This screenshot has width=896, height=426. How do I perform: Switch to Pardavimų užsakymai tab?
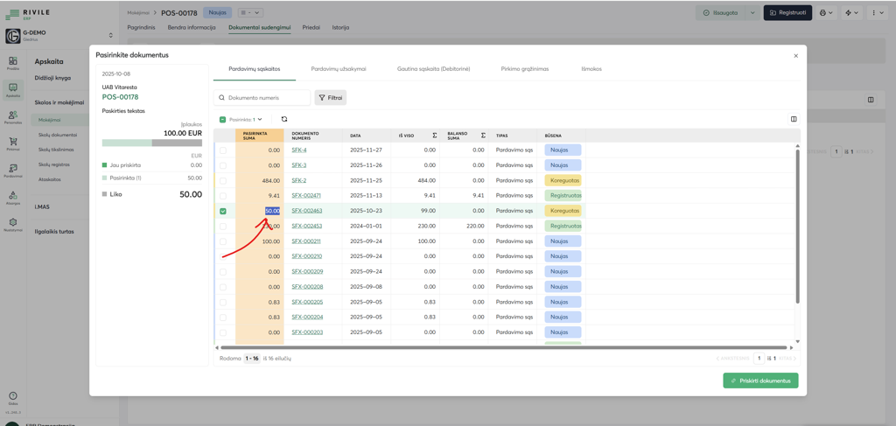click(x=339, y=68)
